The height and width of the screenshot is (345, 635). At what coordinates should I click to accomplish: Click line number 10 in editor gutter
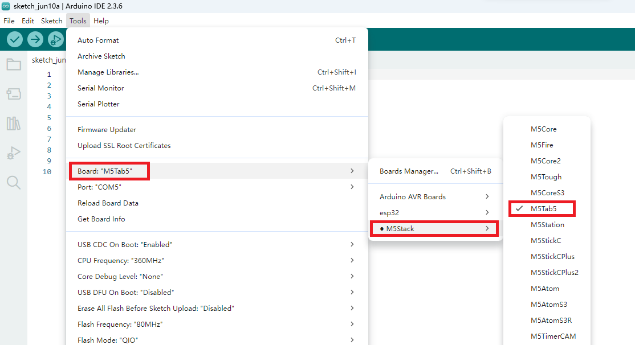click(x=47, y=172)
